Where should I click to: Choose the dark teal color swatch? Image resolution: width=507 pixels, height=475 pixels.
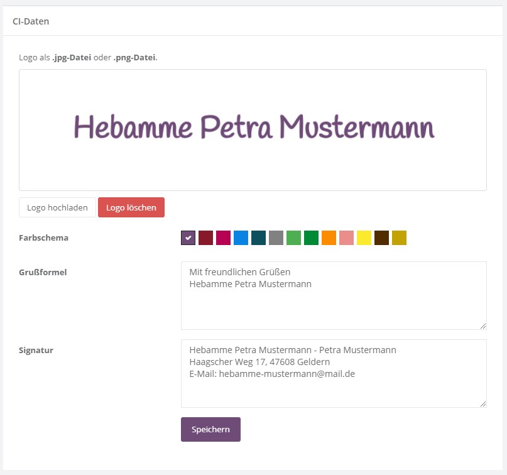(x=258, y=238)
